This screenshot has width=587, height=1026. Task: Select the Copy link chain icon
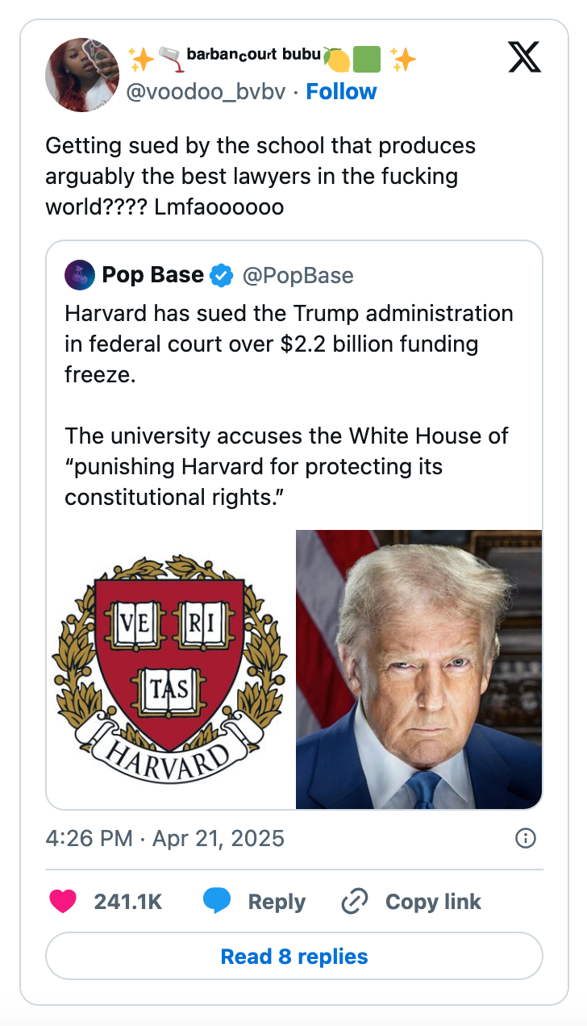355,901
